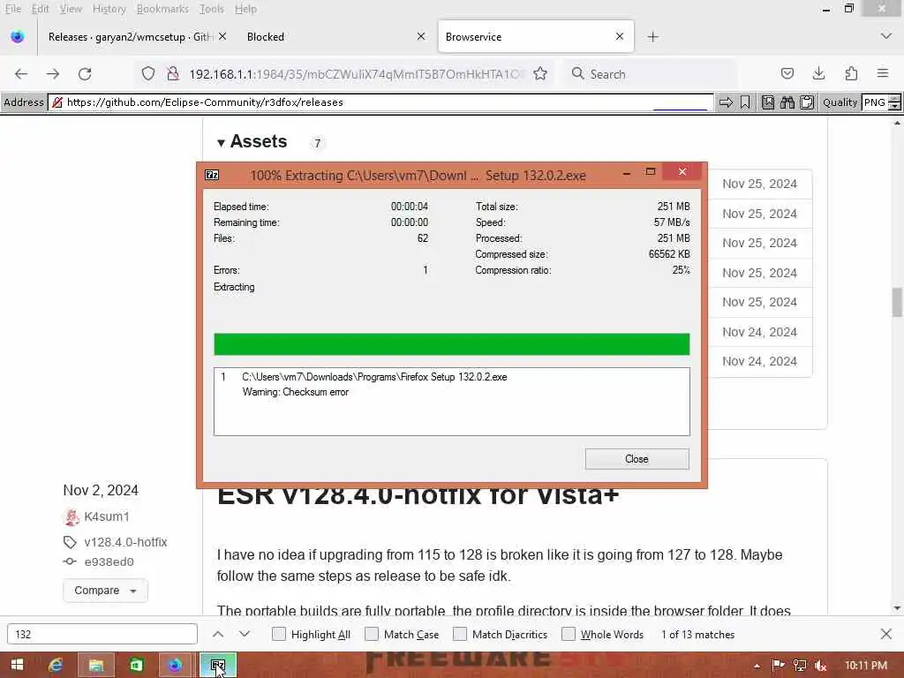The image size is (904, 678).
Task: Click the Browservice clipboard icon
Action: 807,102
